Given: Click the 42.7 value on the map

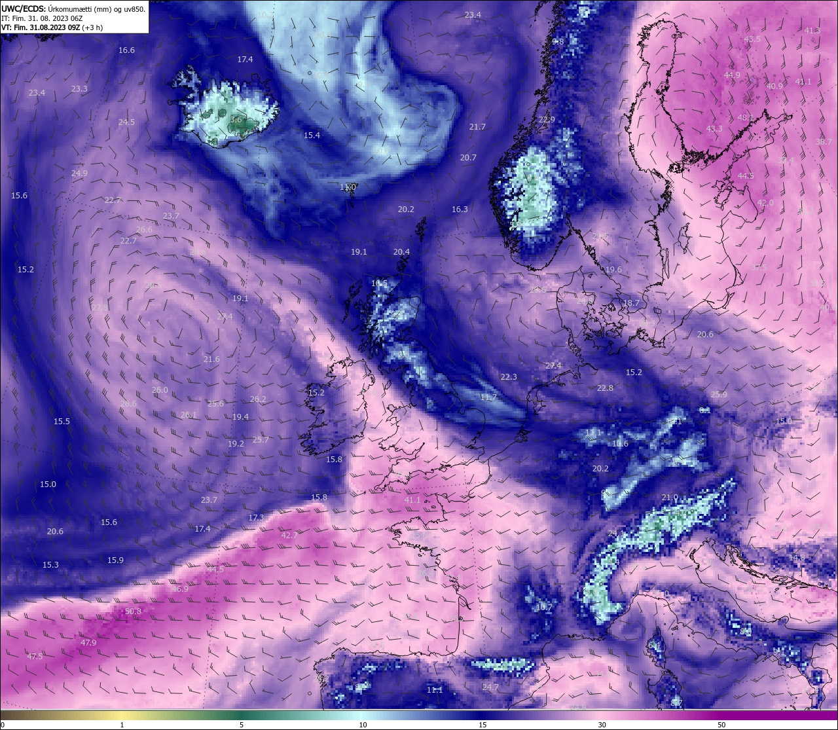Looking at the screenshot, I should (x=289, y=536).
